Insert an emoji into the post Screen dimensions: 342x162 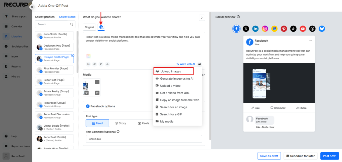[x=88, y=64]
